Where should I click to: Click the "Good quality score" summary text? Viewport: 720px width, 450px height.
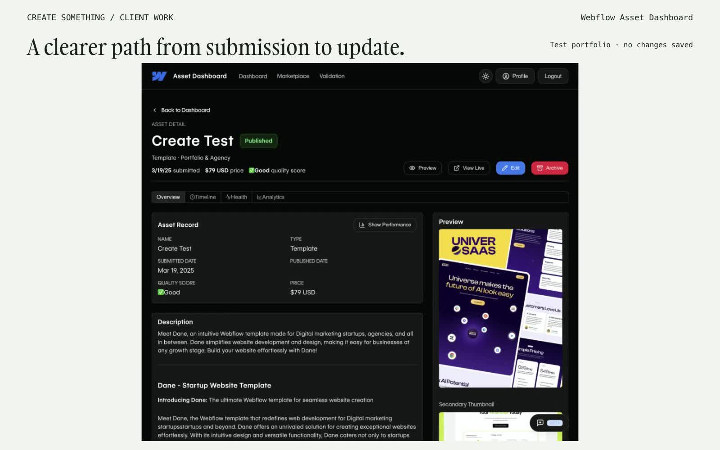pyautogui.click(x=277, y=171)
